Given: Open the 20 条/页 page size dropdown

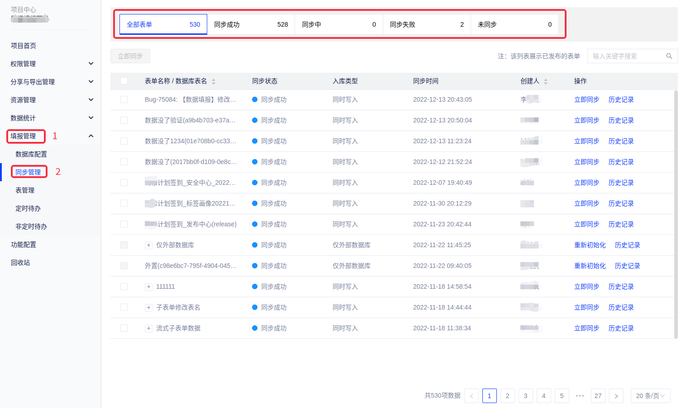Looking at the screenshot, I should click(650, 396).
